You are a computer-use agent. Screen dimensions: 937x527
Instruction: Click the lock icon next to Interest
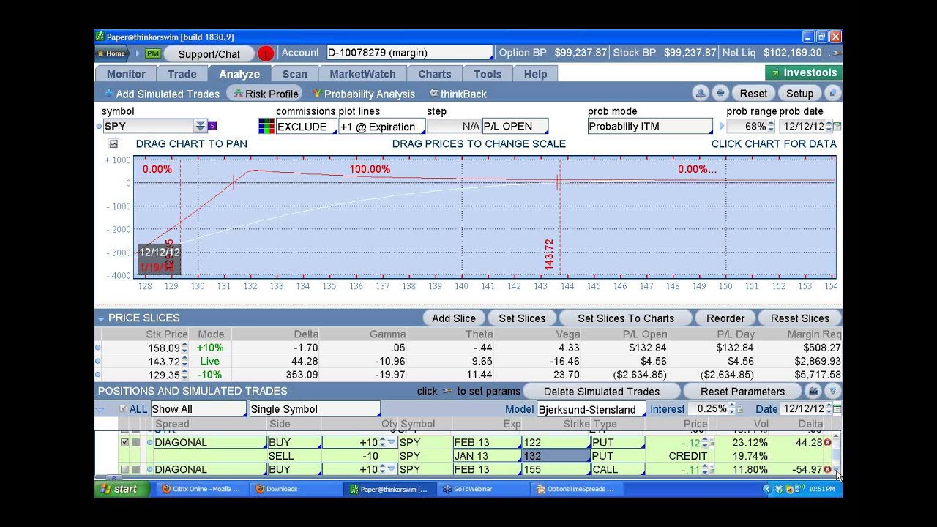(739, 410)
